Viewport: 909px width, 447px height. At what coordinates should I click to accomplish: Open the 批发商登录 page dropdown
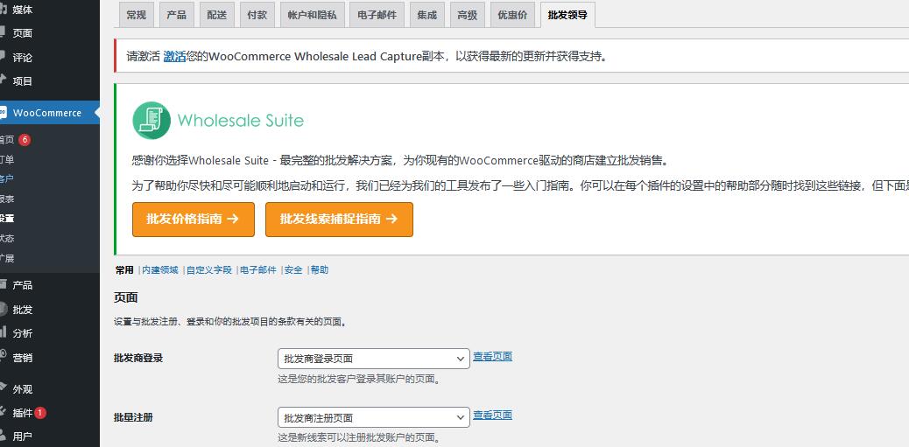[373, 359]
